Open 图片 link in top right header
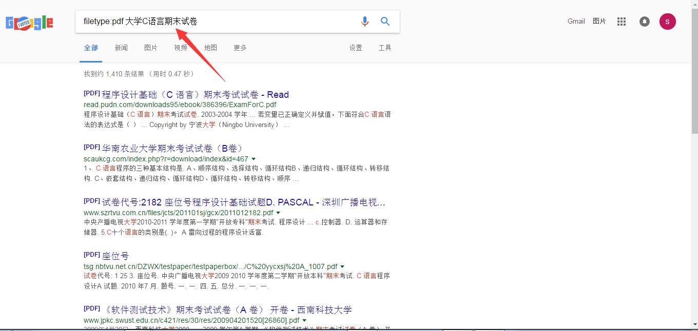698x331 pixels. 599,21
